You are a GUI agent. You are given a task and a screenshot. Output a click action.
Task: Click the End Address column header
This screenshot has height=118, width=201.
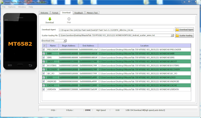(x=88, y=45)
